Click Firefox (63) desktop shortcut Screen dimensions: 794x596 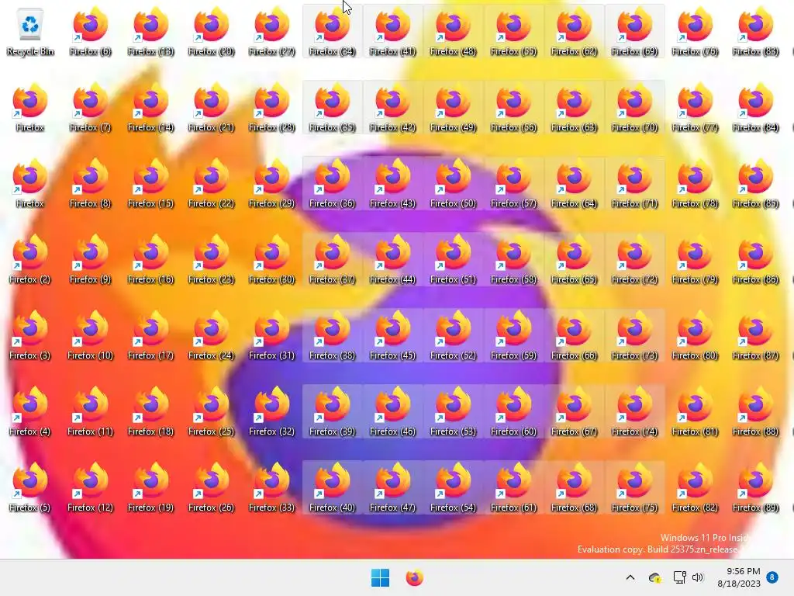(575, 107)
